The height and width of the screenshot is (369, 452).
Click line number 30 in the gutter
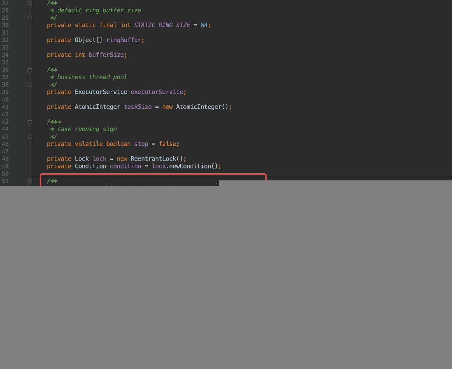click(5, 25)
